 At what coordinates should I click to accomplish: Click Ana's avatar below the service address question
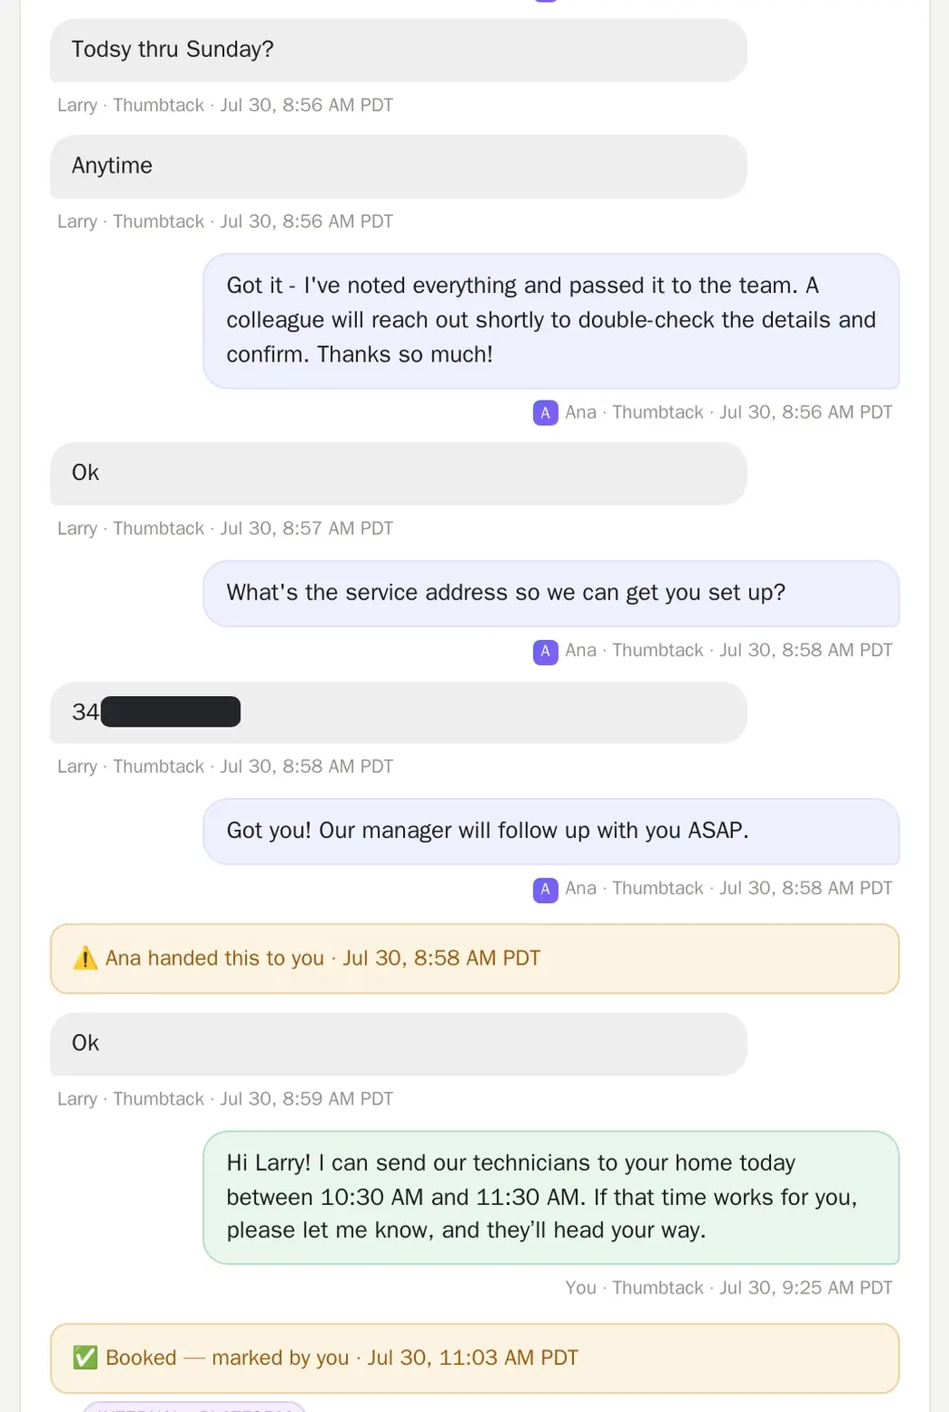point(545,651)
